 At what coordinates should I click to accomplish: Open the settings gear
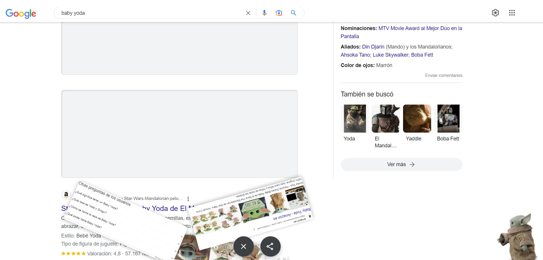[x=495, y=13]
